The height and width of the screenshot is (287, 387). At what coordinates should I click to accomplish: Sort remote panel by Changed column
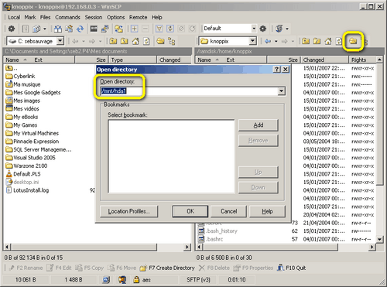(324, 60)
